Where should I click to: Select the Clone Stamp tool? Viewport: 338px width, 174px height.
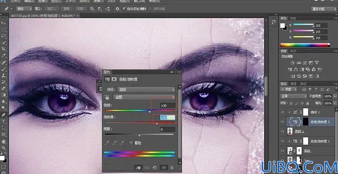click(x=3, y=76)
